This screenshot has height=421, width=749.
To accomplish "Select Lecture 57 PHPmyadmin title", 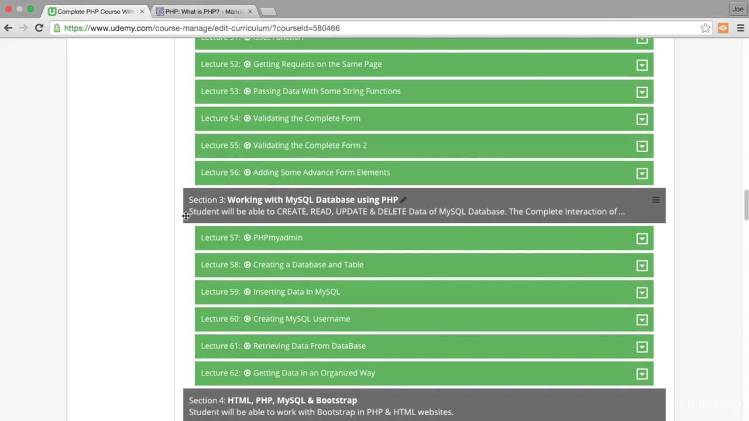I will click(x=277, y=238).
